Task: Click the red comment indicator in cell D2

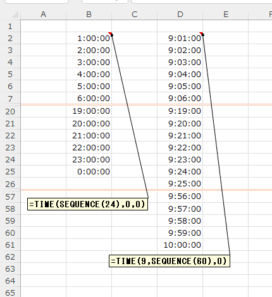Action: 201,33
